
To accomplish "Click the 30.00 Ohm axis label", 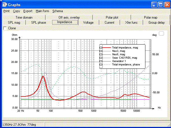I will click(14, 39).
